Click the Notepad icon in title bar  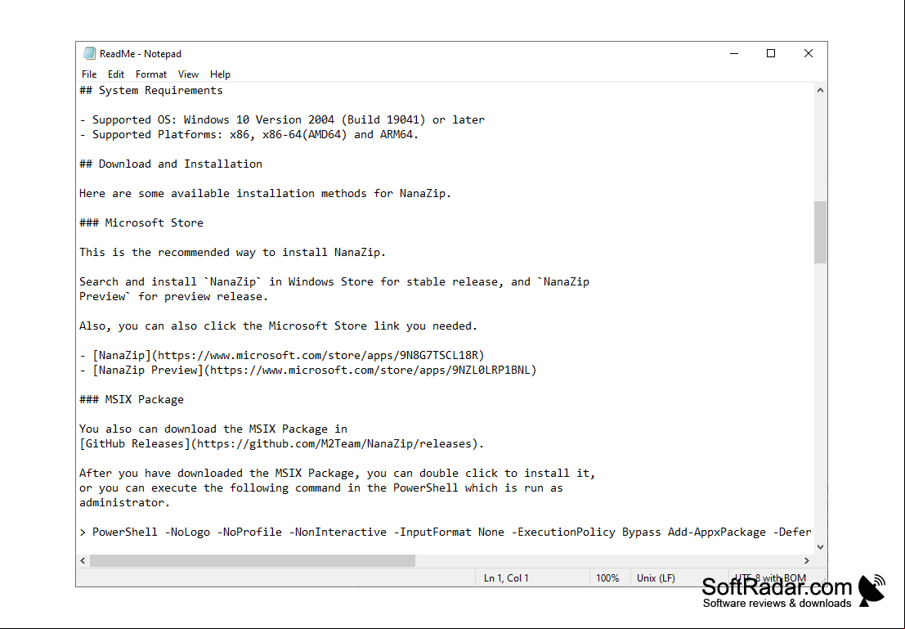89,54
